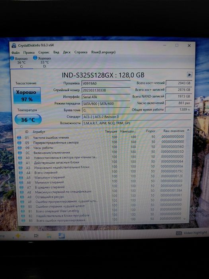209x279 pixels.
Task: Click the Raw-значения column header
Action: tap(174, 131)
